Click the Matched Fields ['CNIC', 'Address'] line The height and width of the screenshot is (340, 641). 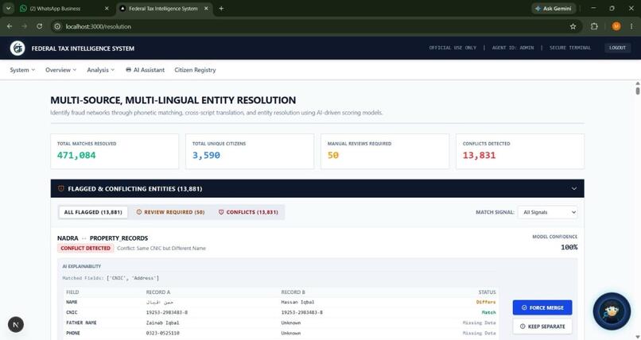(111, 278)
